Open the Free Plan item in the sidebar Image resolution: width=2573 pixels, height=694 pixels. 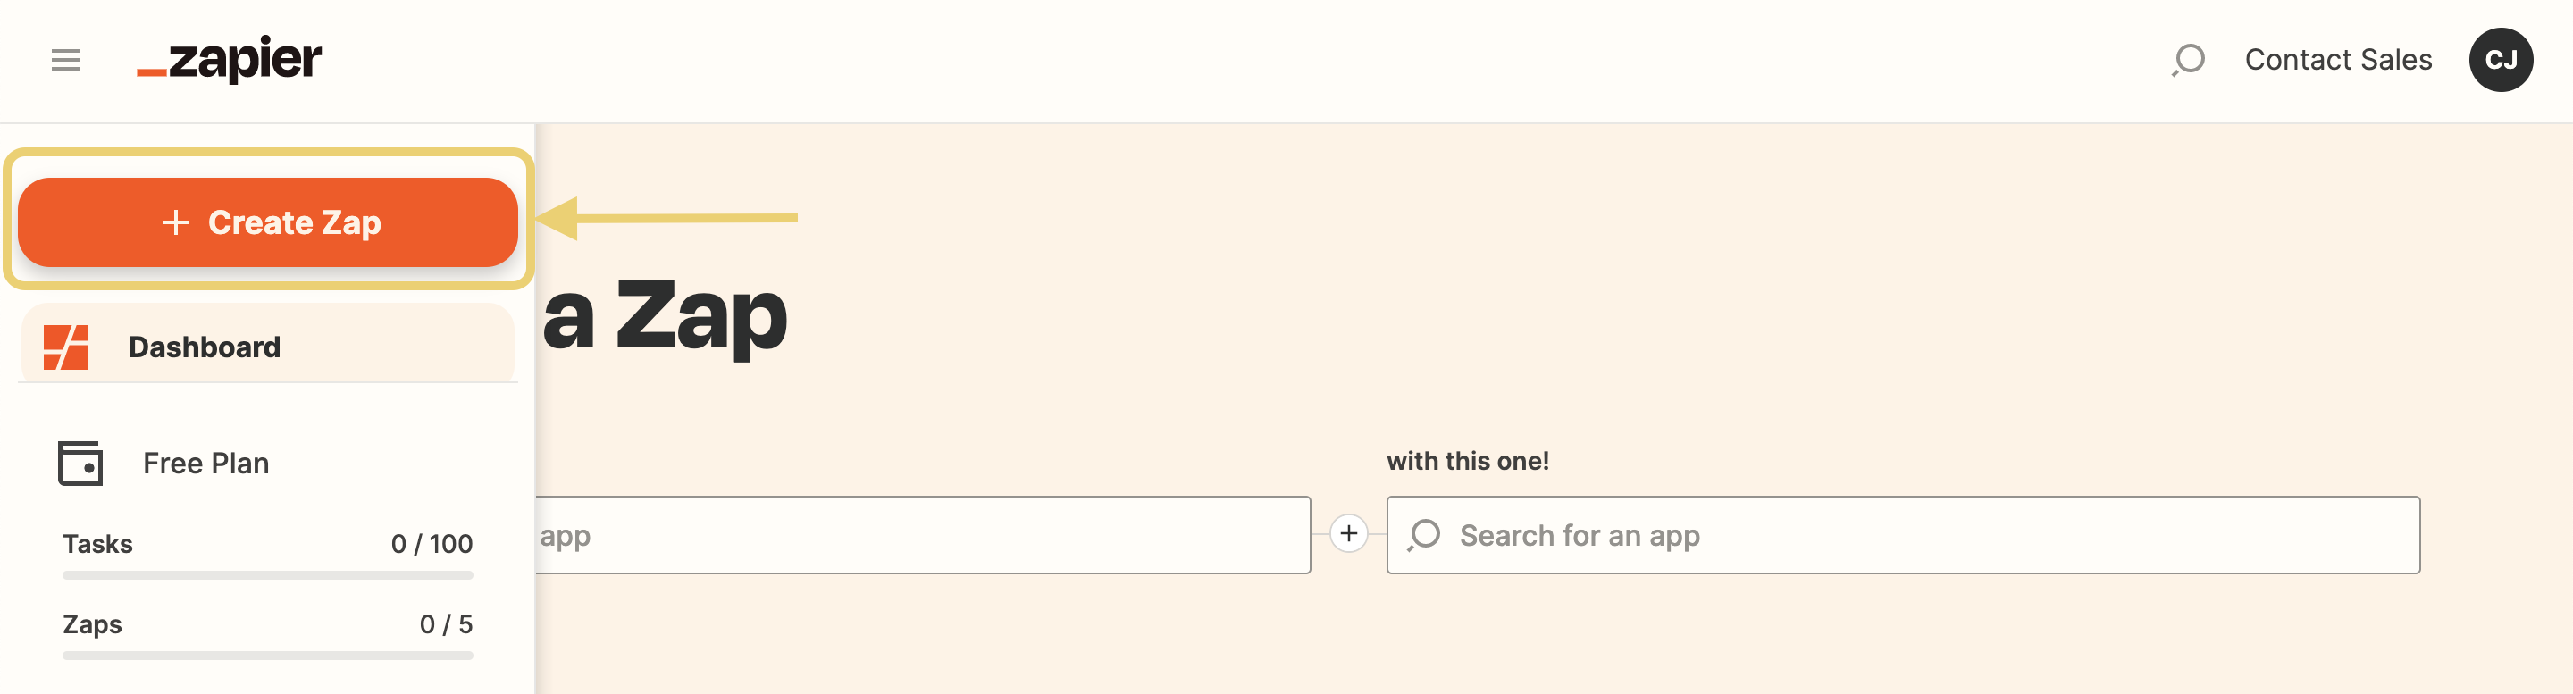click(205, 464)
